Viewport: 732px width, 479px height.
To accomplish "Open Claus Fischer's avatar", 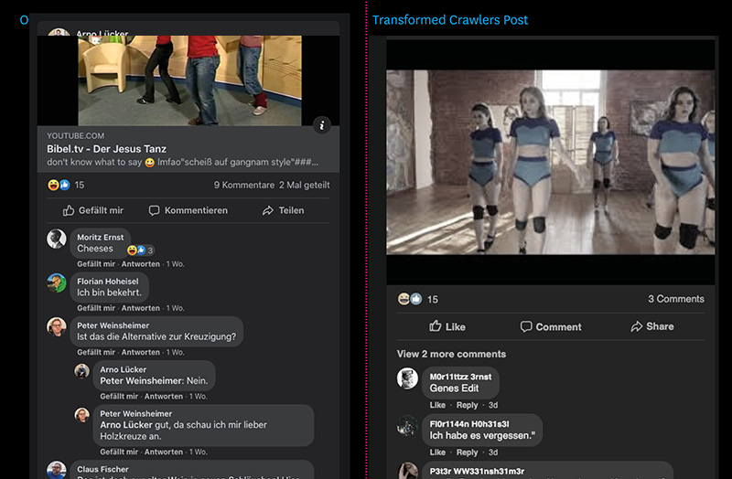I will point(57,470).
